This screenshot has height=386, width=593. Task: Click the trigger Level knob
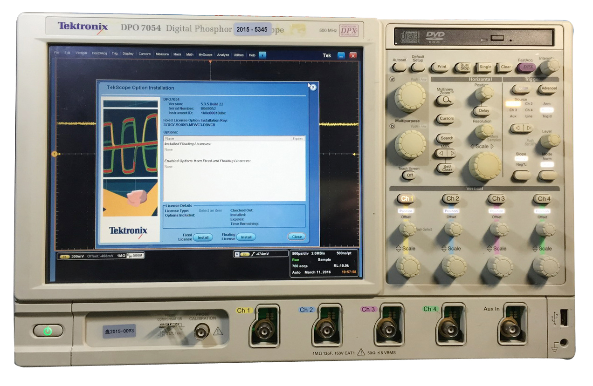click(550, 141)
